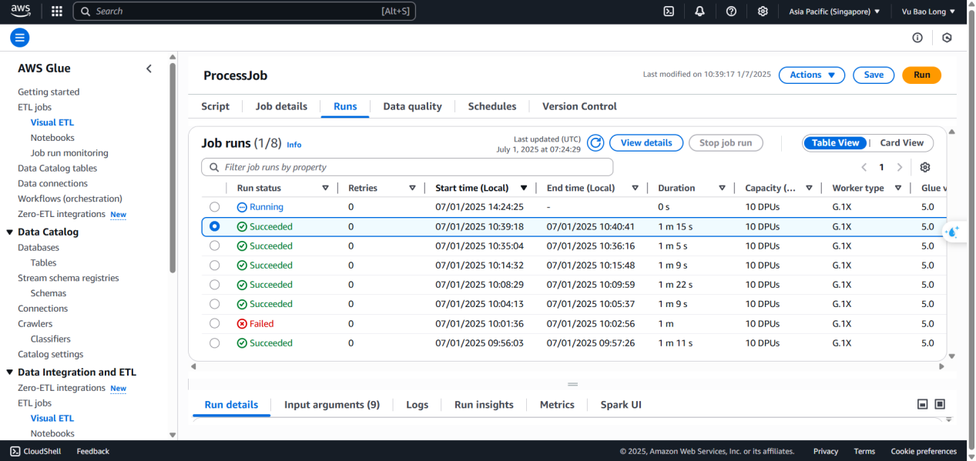This screenshot has height=461, width=976.
Task: Open Feedback link in the footer
Action: point(93,451)
